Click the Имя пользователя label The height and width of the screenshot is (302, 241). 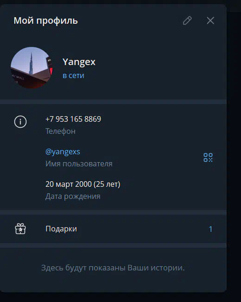tap(79, 164)
